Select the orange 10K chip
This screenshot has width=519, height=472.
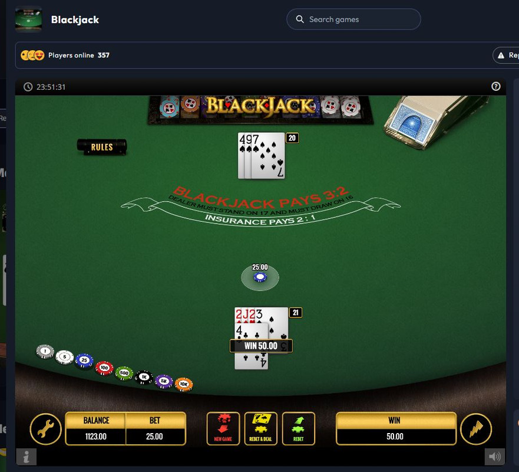coord(184,385)
